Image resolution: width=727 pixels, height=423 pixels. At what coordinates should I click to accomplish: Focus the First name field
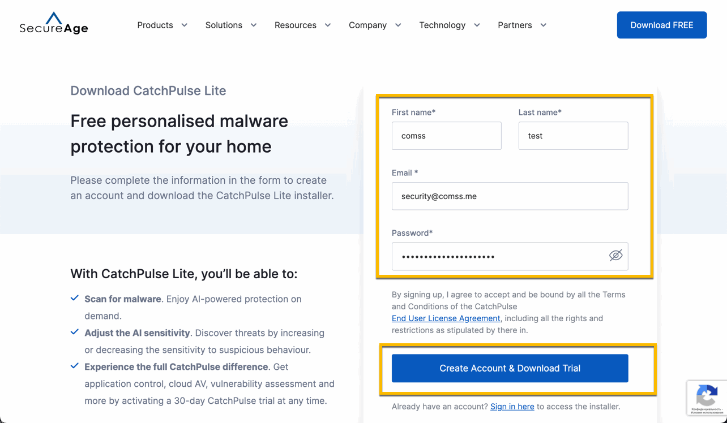447,136
